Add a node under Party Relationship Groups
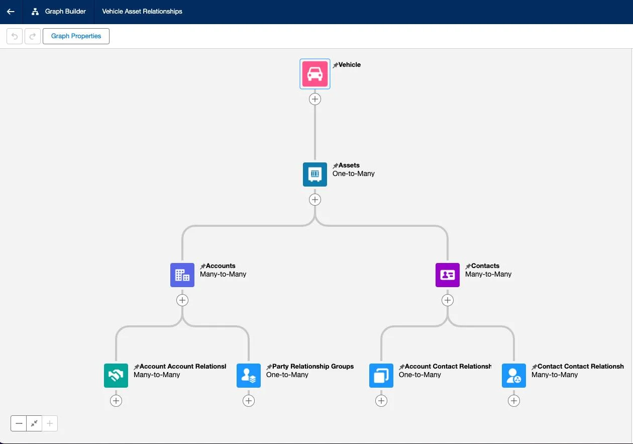Viewport: 633px width, 444px height. click(x=249, y=401)
